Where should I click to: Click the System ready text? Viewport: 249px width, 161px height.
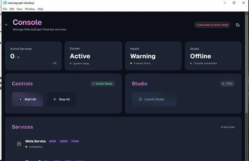pyautogui.click(x=81, y=63)
